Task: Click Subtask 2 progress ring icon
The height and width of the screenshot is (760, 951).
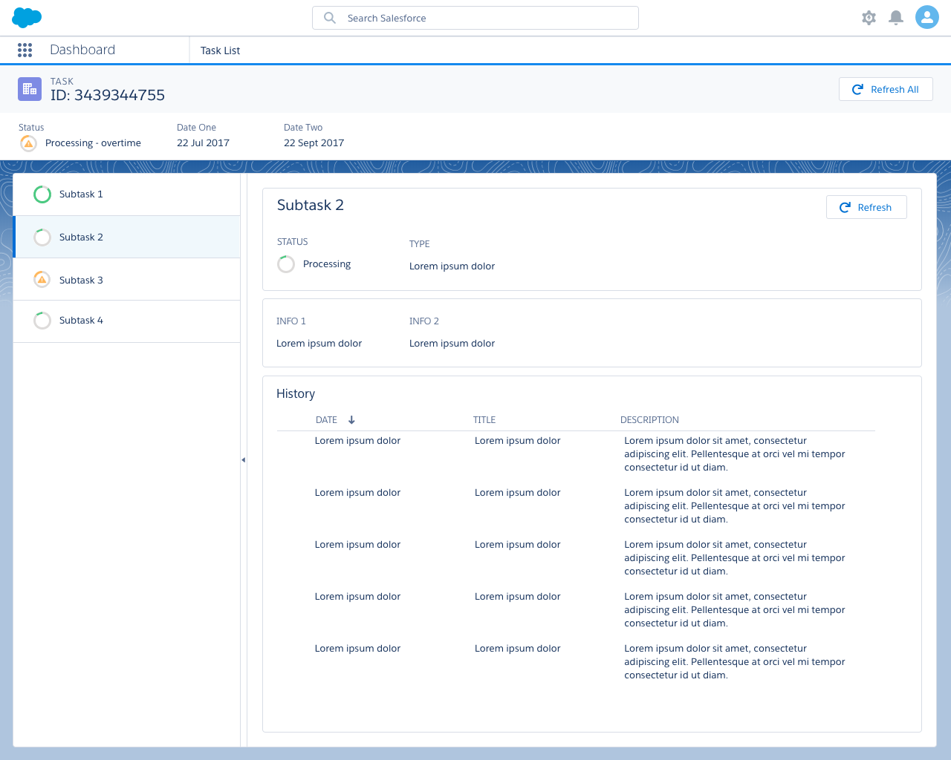Action: coord(42,237)
